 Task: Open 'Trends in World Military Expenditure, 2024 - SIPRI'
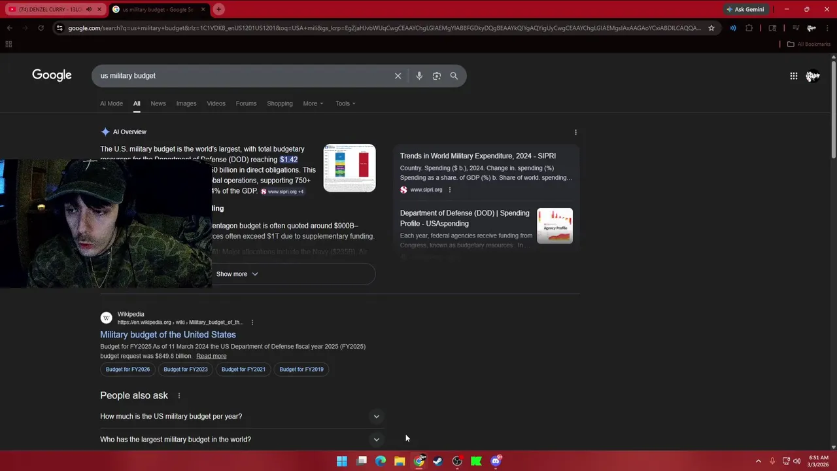point(478,156)
